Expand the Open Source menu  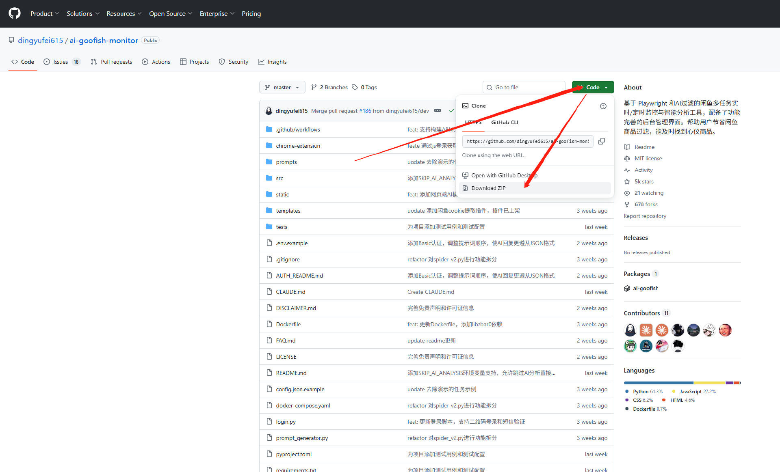171,13
